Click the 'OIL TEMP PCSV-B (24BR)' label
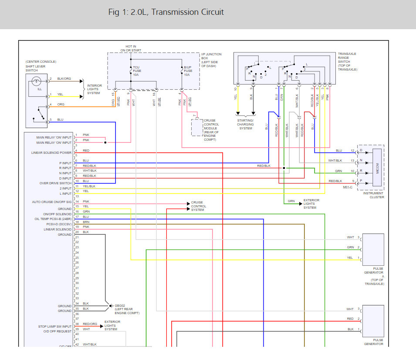416x359 pixels. pos(53,219)
